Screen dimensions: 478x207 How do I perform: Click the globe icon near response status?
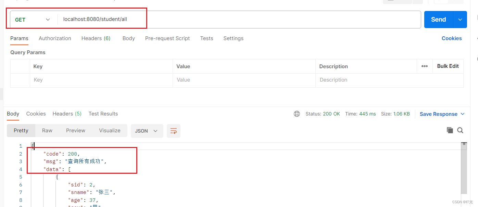click(297, 113)
